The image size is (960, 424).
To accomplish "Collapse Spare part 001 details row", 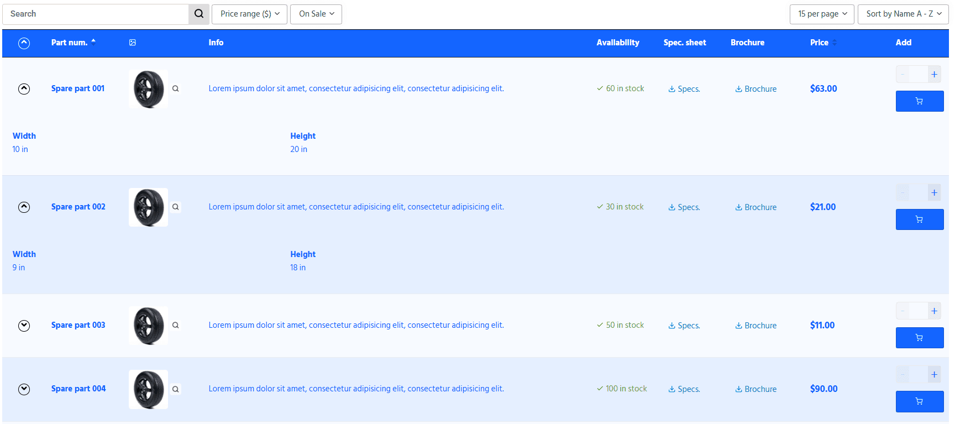I will 24,89.
